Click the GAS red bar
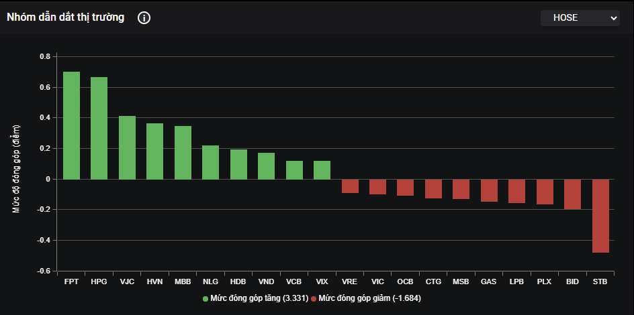This screenshot has height=315, width=634. [489, 190]
